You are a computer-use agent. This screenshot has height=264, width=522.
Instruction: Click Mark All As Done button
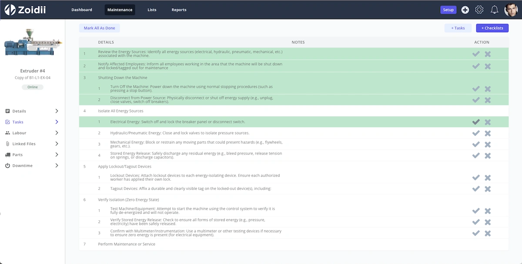100,28
